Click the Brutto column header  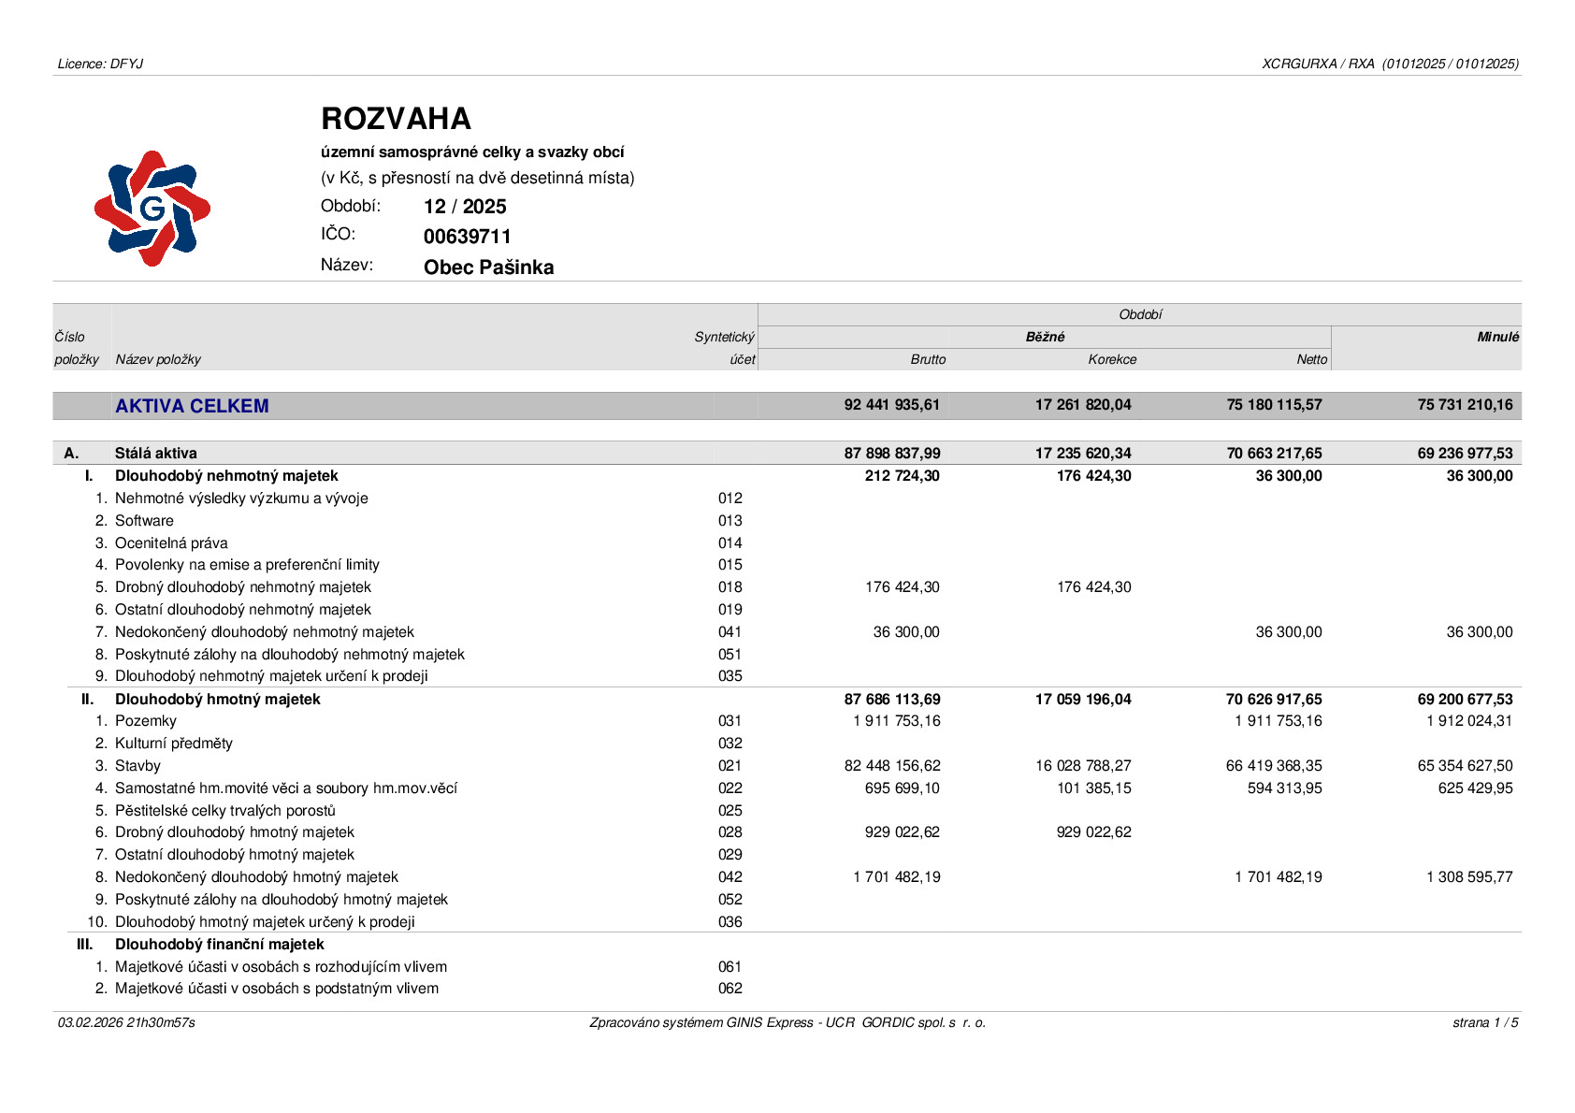click(x=928, y=359)
